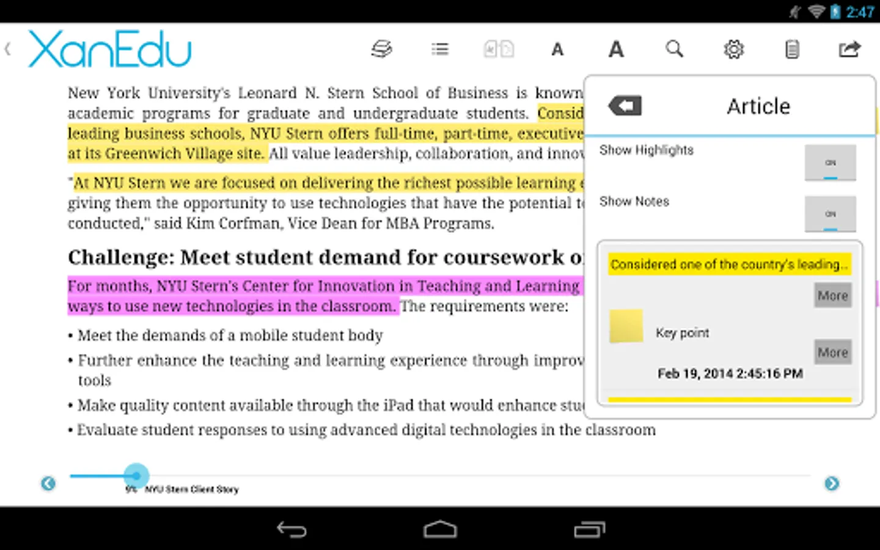Open the yellow sticky note icon
The height and width of the screenshot is (550, 880).
coord(626,326)
